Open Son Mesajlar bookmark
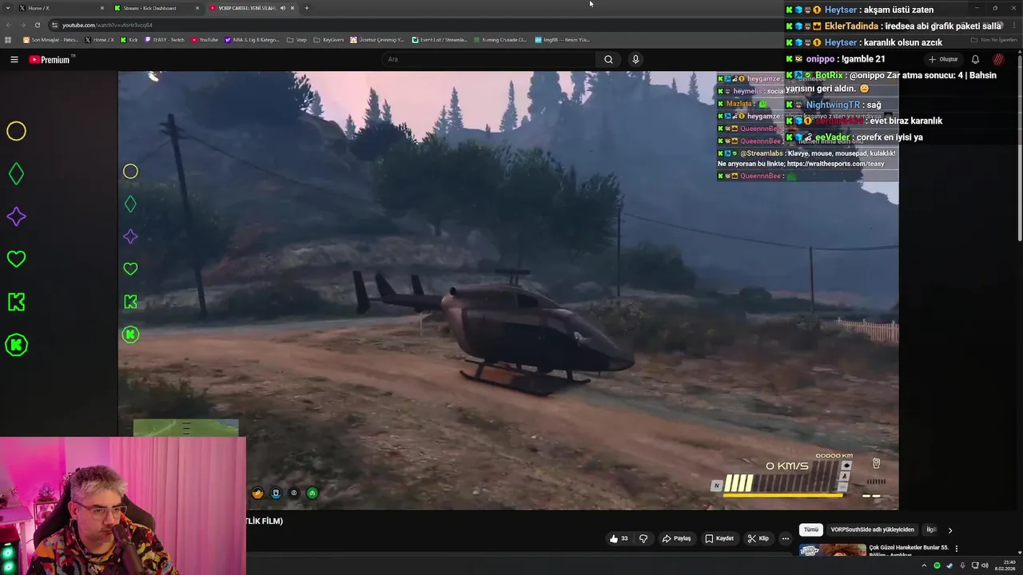1023x575 pixels. (x=51, y=39)
